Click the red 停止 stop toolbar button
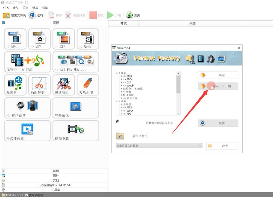This screenshot has height=197, width=273. [x=96, y=15]
